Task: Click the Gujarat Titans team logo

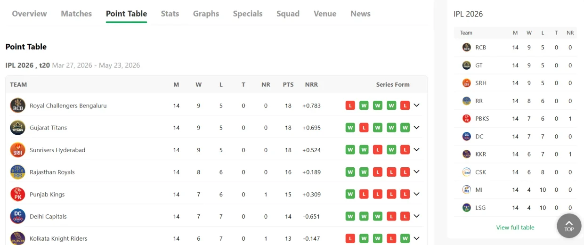Action: [18, 128]
